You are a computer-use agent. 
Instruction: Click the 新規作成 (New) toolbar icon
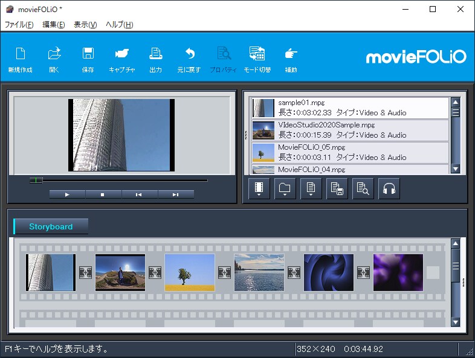(21, 59)
